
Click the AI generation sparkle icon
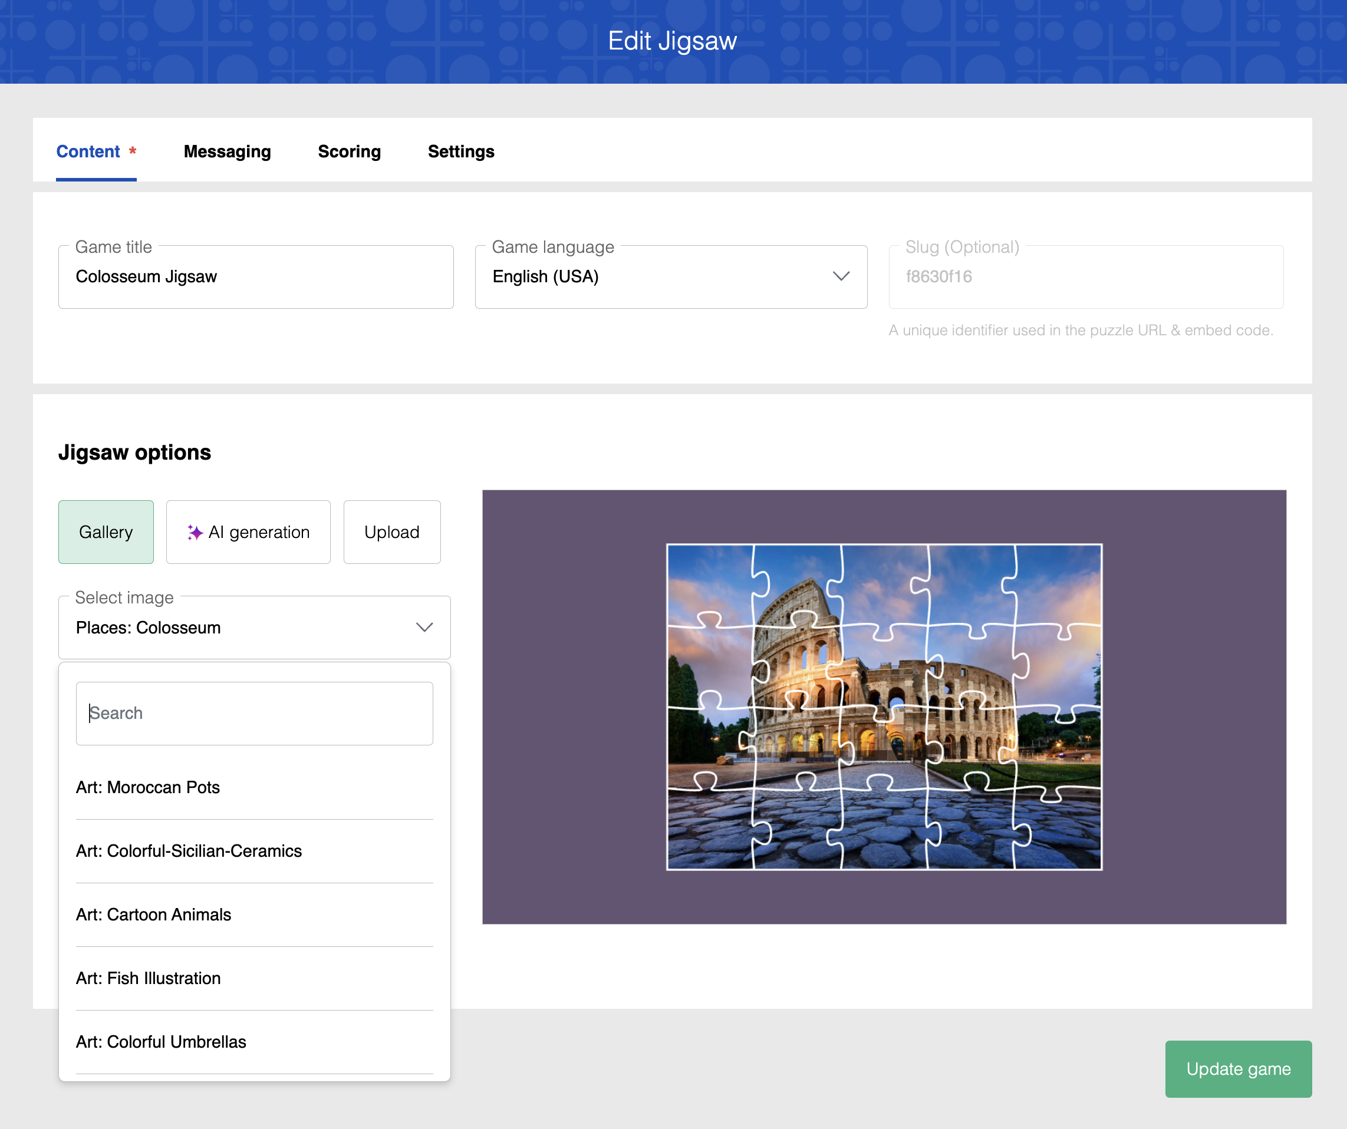click(195, 532)
